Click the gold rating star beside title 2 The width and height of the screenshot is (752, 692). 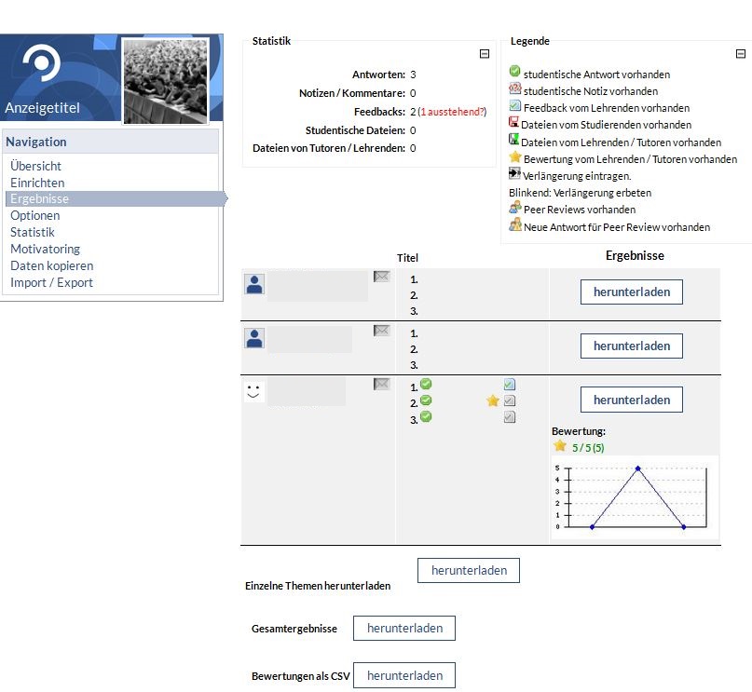tap(493, 400)
